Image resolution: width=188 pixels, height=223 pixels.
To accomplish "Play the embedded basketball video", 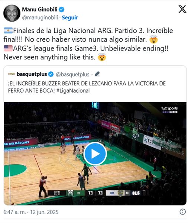I will (95, 153).
